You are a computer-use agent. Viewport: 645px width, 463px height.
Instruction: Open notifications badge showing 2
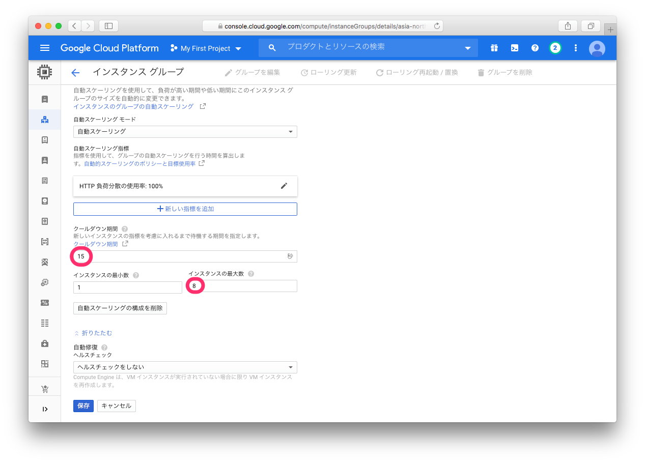click(x=555, y=48)
